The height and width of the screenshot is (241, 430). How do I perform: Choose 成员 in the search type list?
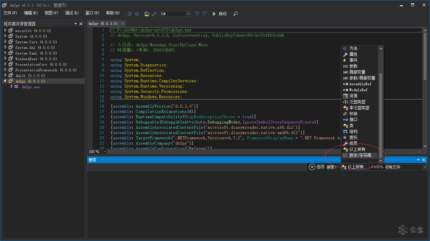click(x=360, y=143)
